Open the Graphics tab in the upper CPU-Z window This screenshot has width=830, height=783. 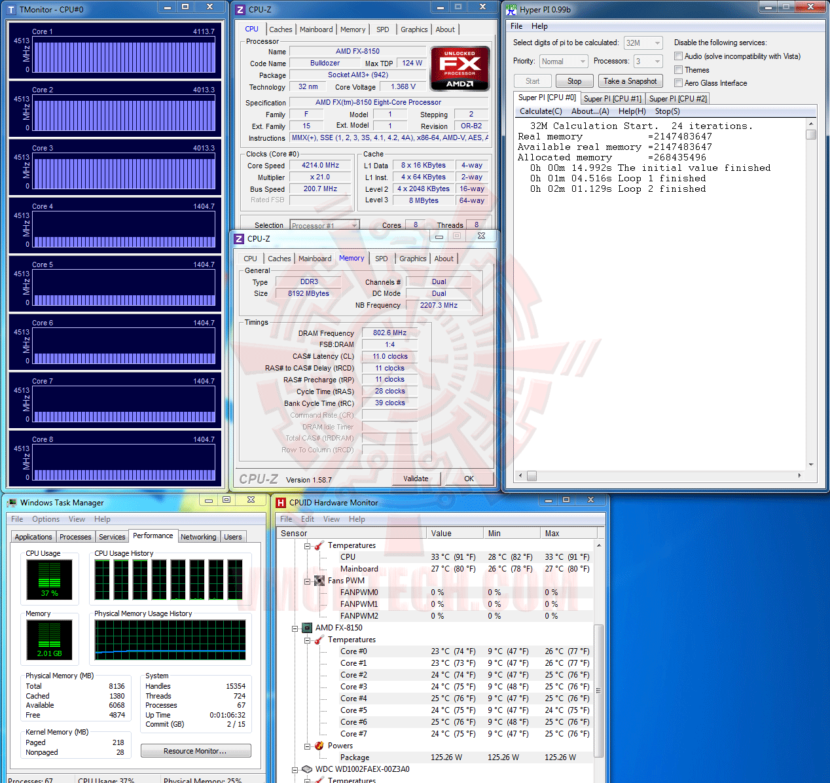414,29
